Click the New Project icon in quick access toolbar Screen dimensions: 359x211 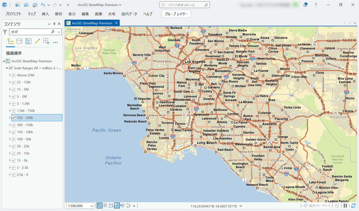coord(17,5)
